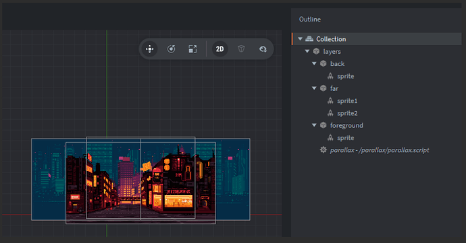The width and height of the screenshot is (466, 243).
Task: Click the sprite1 component icon
Action: pos(330,101)
